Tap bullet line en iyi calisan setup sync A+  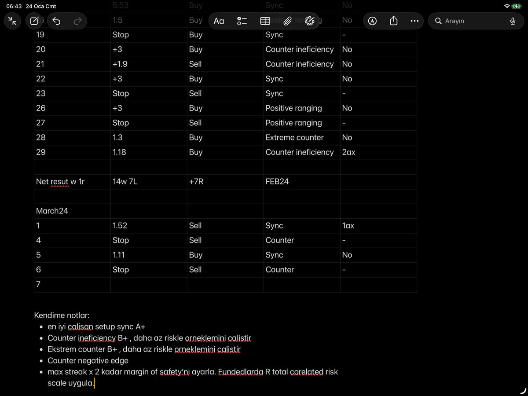point(96,327)
